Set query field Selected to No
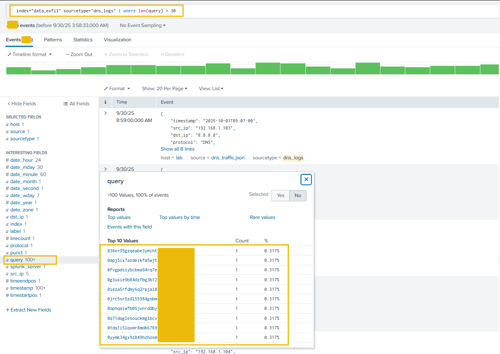 click(298, 195)
